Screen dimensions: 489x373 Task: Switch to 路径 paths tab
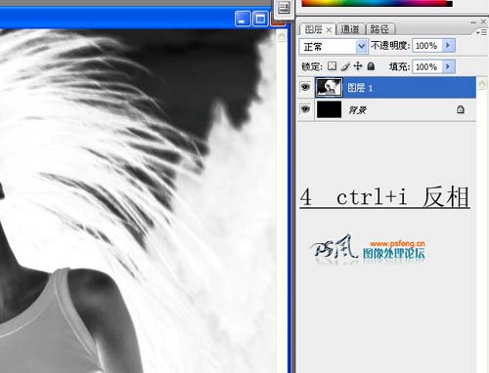(x=380, y=29)
